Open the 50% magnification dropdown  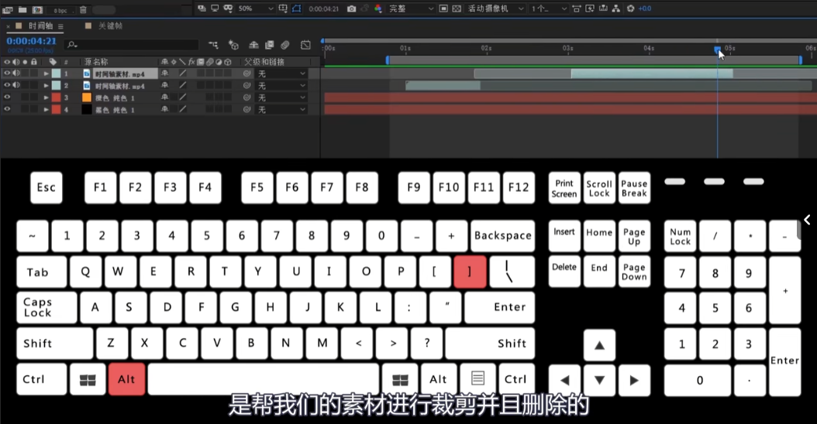tap(255, 9)
